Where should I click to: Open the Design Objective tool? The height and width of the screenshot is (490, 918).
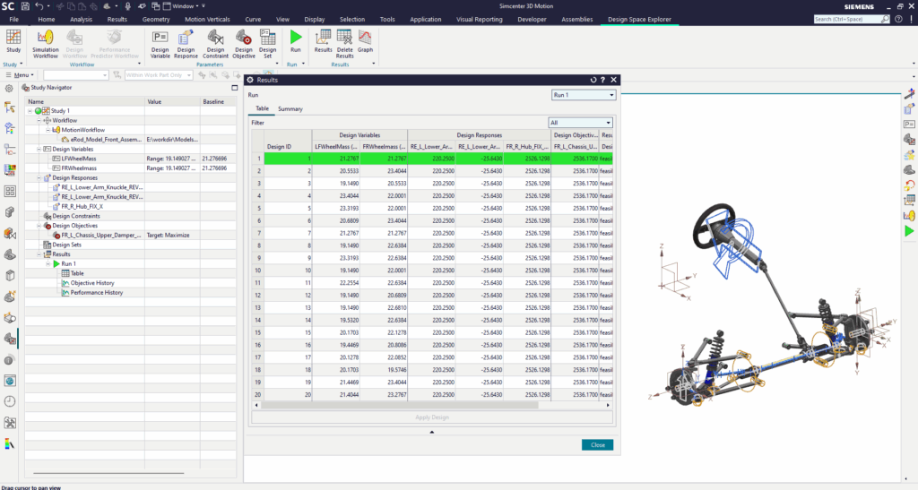click(243, 41)
